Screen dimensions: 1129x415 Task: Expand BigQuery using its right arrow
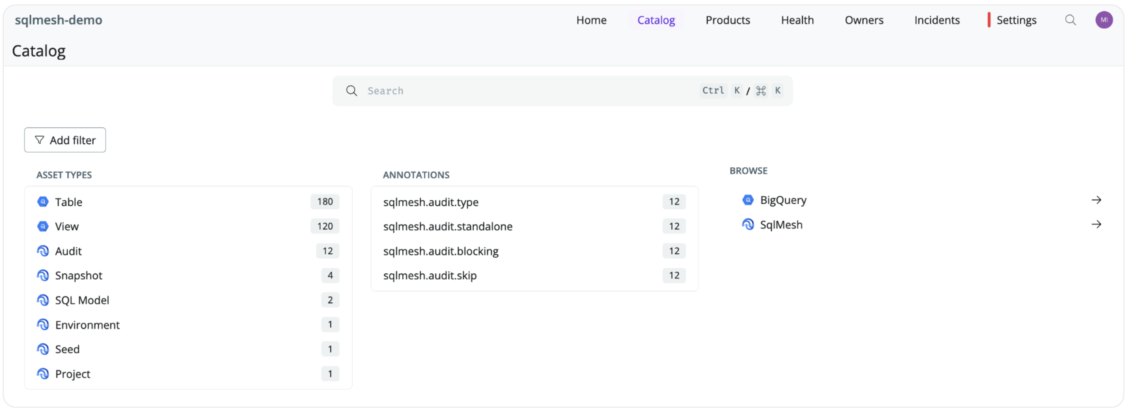point(1096,200)
